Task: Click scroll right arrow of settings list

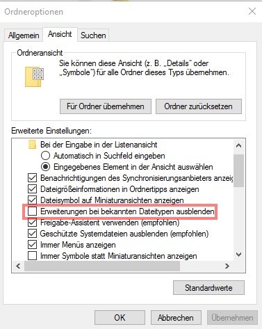Action: (227, 266)
